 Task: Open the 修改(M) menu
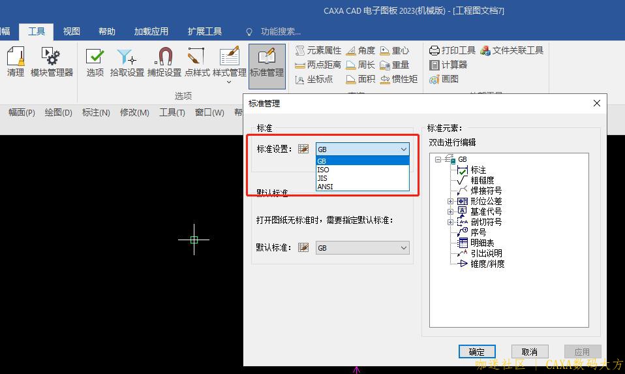(x=134, y=112)
